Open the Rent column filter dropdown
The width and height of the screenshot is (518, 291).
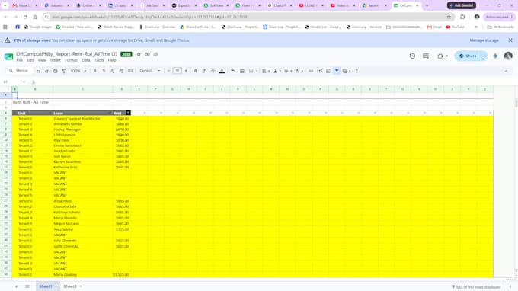click(128, 113)
